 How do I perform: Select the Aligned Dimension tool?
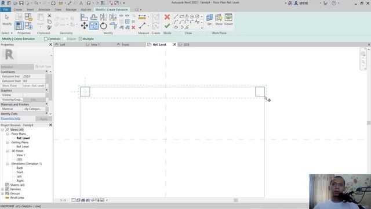pyautogui.click(x=142, y=17)
